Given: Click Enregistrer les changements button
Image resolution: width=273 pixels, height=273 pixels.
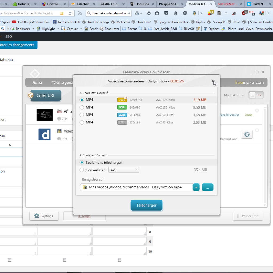Looking at the screenshot, I should pos(18,45).
